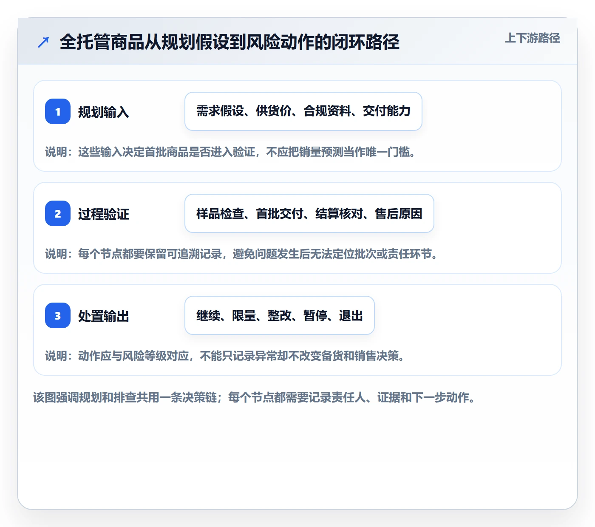Click the note starting 说明：这些输入决定首批商品
The image size is (595, 527).
[230, 152]
